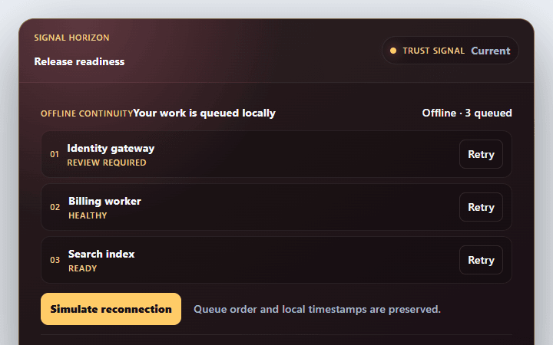Viewport: 553px width, 345px height.
Task: Click queue number 02
Action: (x=55, y=207)
